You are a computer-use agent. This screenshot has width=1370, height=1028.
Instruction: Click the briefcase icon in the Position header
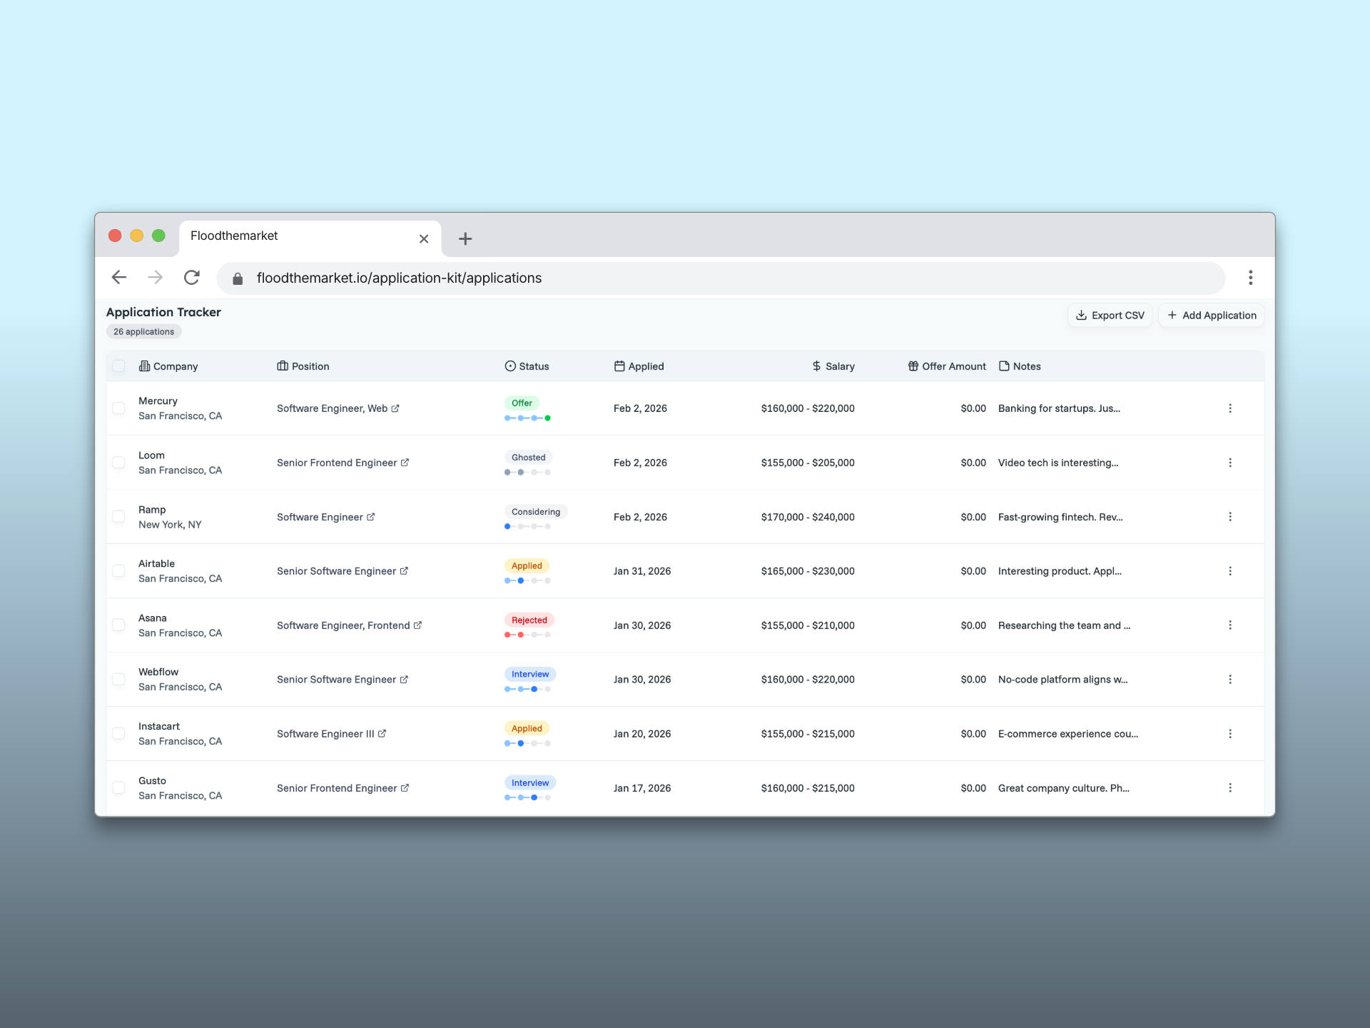click(x=281, y=366)
